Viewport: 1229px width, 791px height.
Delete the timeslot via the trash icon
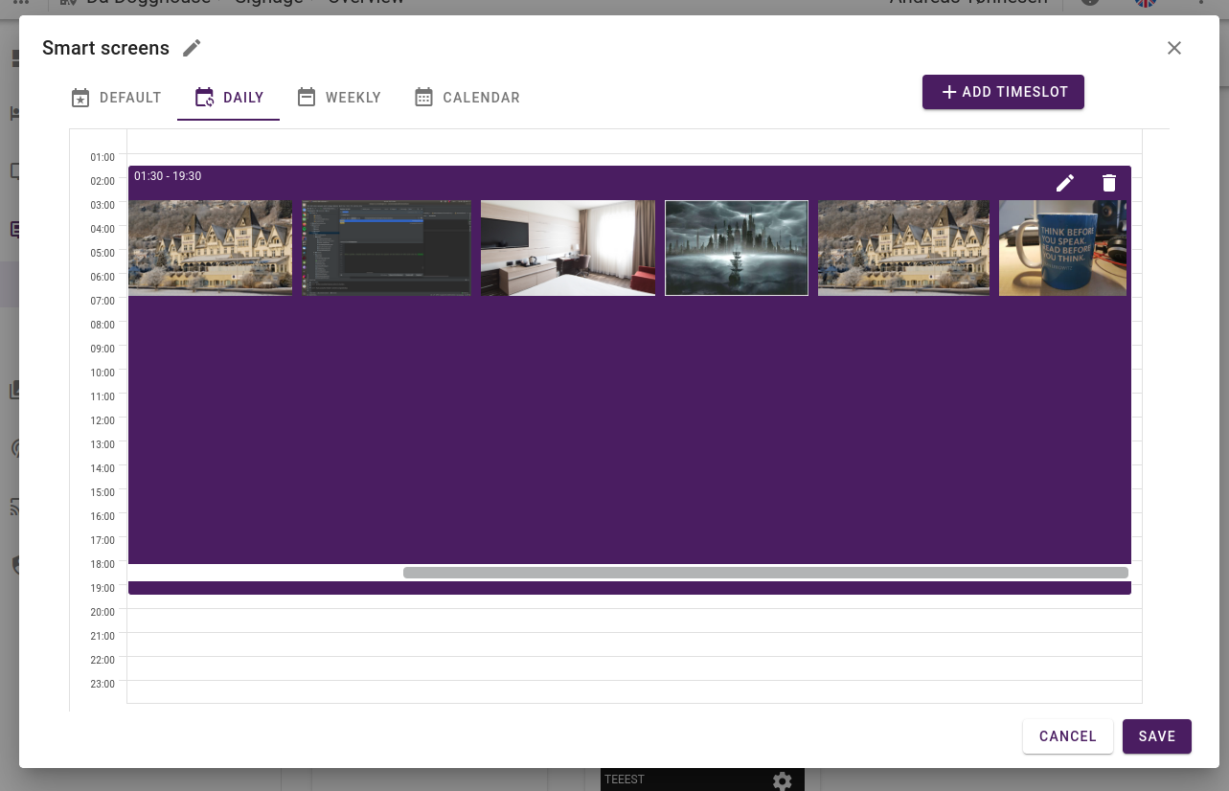point(1108,182)
